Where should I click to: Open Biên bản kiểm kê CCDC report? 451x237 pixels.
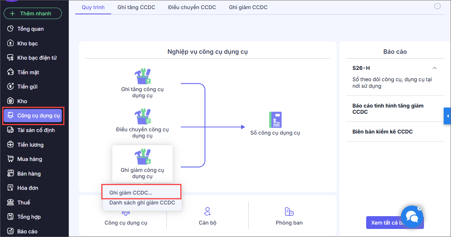pyautogui.click(x=382, y=132)
